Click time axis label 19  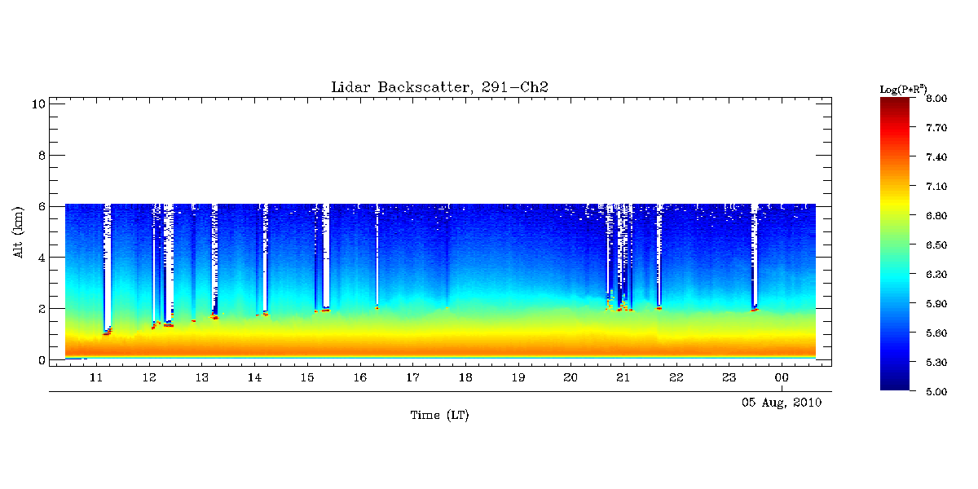[x=518, y=378]
